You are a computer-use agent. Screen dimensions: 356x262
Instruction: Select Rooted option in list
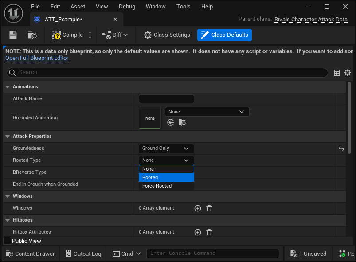[x=166, y=177]
